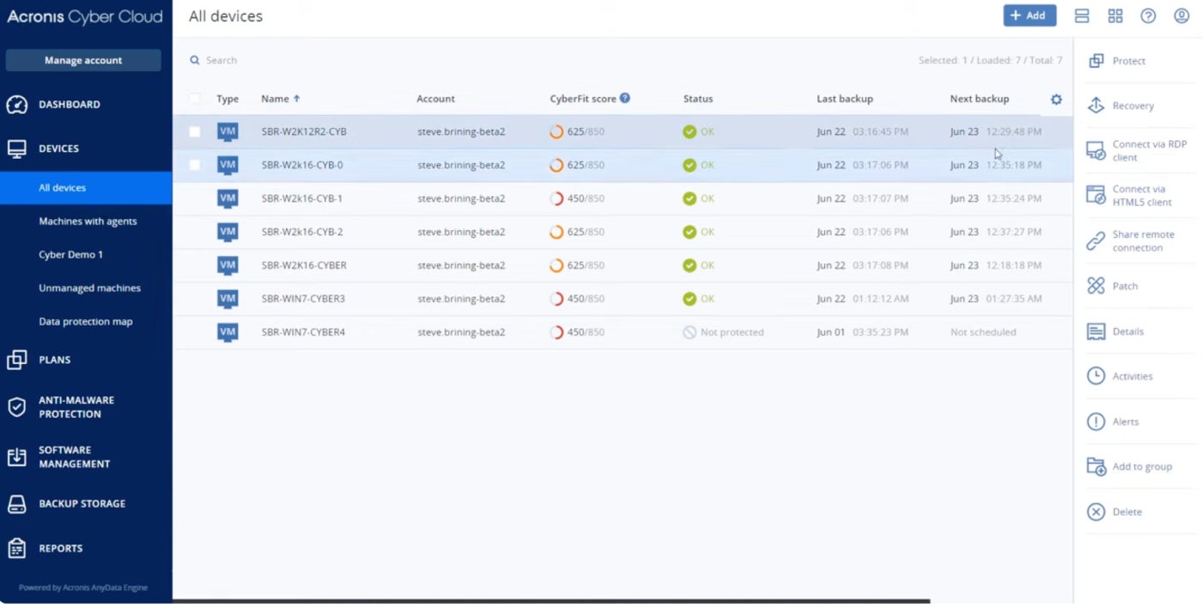Select device name SBR-W2k16-CYBER

coord(304,265)
